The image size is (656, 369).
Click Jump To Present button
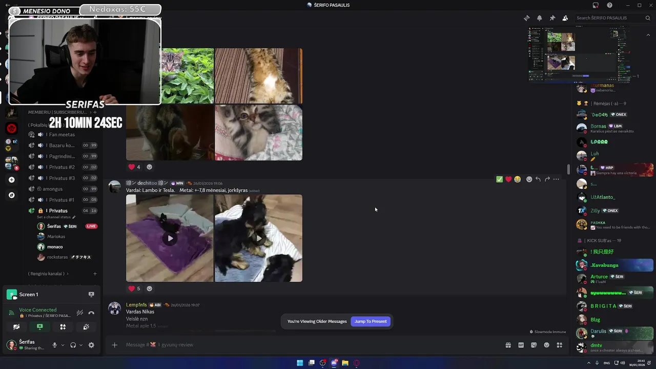coord(371,321)
